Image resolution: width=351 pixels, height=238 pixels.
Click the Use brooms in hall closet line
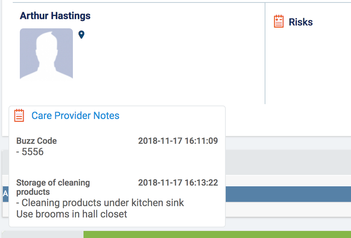tap(72, 214)
